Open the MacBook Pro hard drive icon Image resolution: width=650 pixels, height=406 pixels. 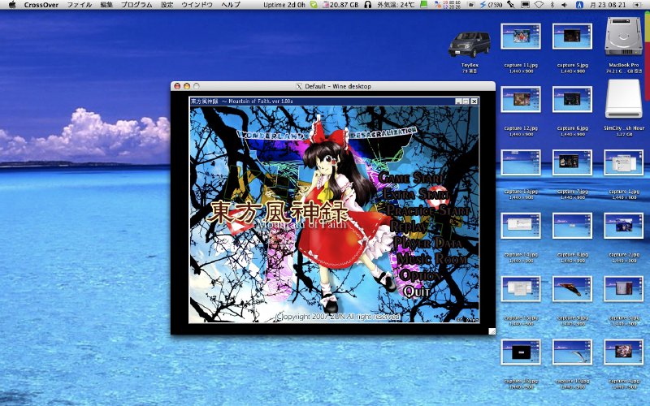coord(623,37)
